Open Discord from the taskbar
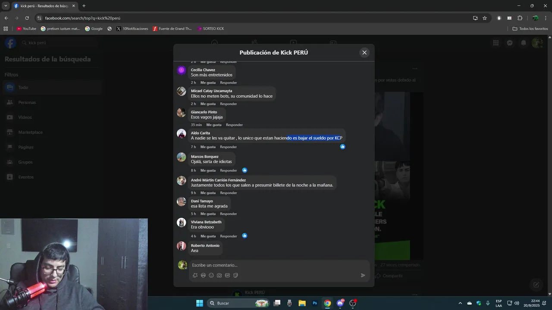The height and width of the screenshot is (310, 552). [x=340, y=303]
